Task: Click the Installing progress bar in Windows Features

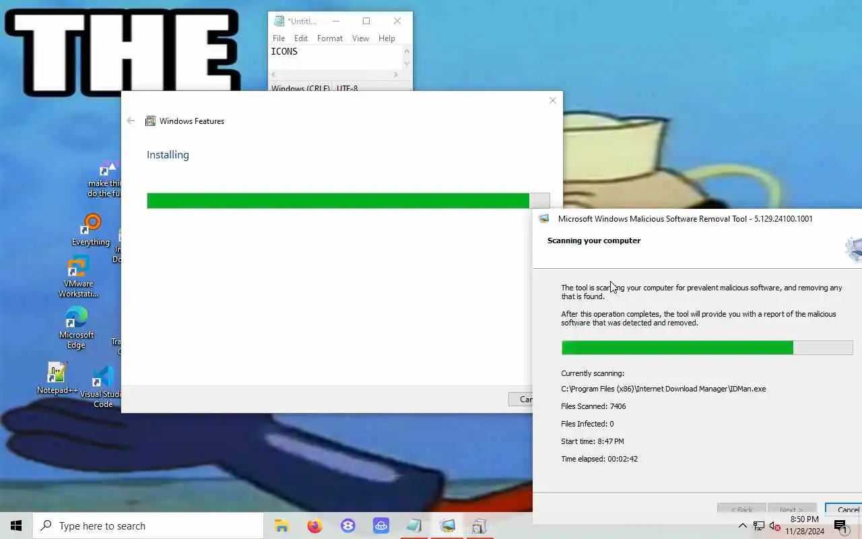Action: pos(348,201)
